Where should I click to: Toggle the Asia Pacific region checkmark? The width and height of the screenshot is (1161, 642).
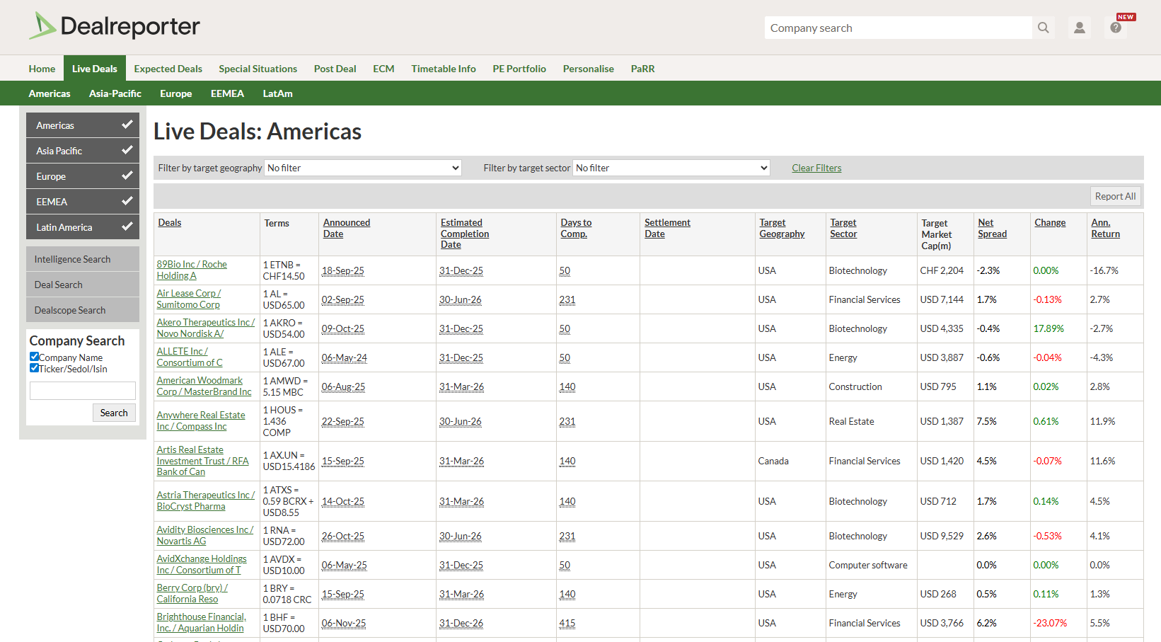point(127,150)
